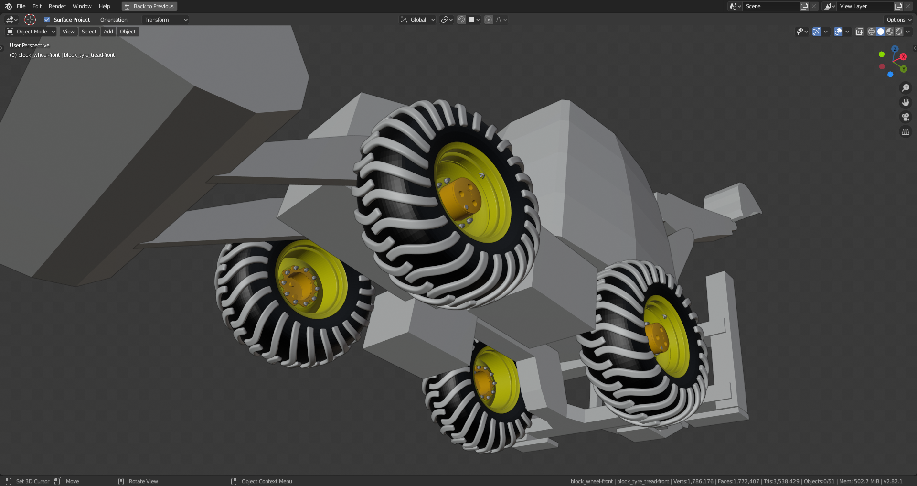Click the 3D cursor tool icon
Screen dimensions: 917x486
pos(30,20)
